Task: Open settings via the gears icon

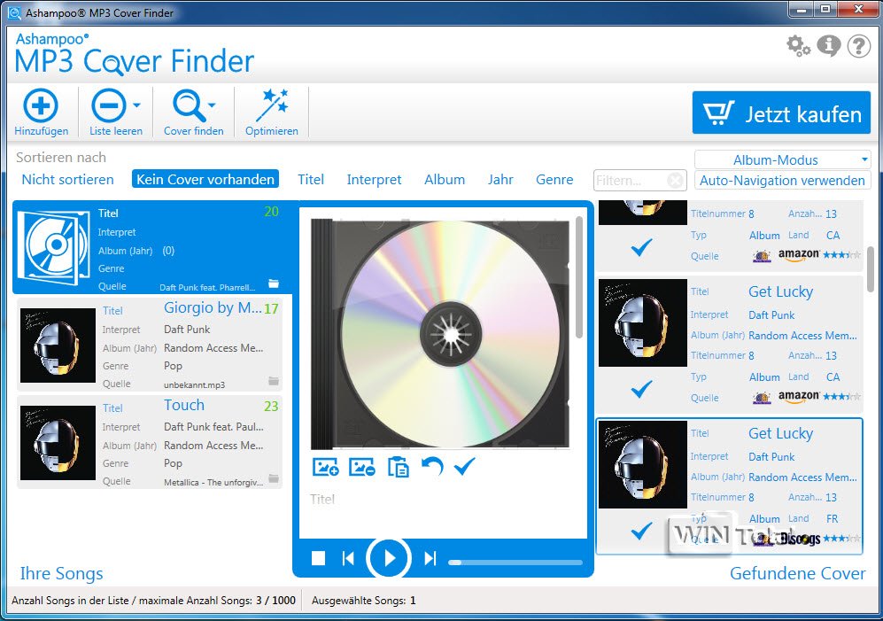Action: 798,46
